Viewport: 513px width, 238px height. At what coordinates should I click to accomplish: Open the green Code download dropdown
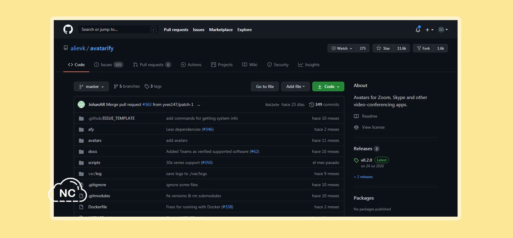click(x=328, y=87)
